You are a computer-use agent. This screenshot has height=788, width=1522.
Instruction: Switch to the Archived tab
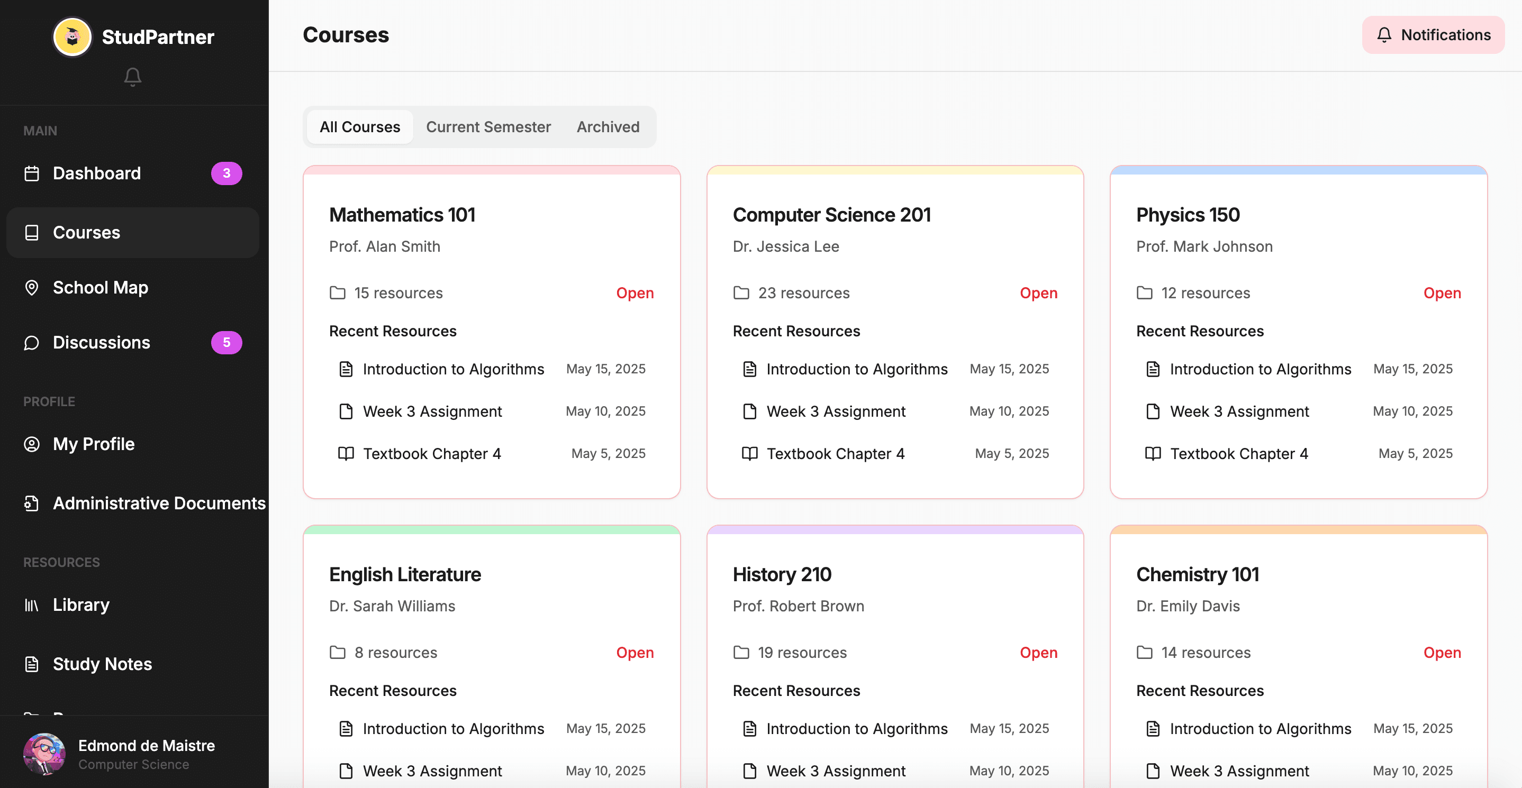coord(608,127)
